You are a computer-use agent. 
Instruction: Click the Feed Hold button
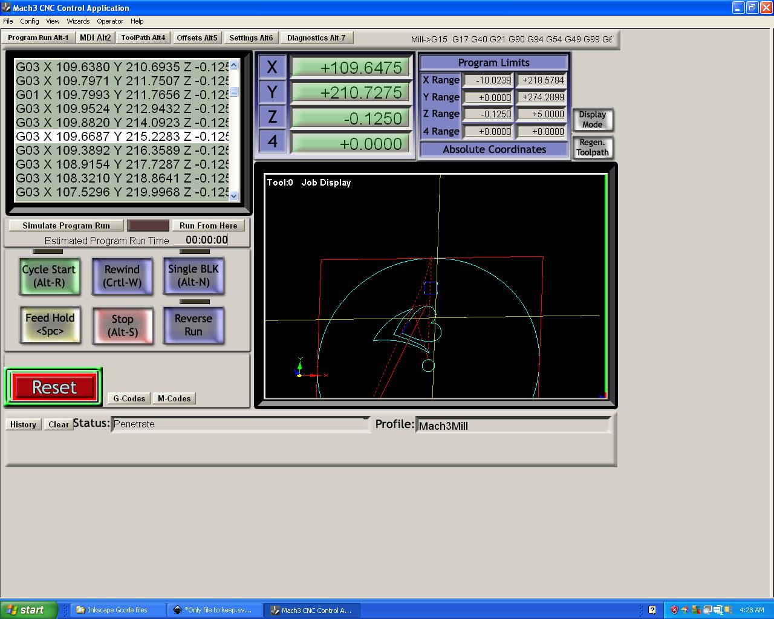[x=50, y=325]
